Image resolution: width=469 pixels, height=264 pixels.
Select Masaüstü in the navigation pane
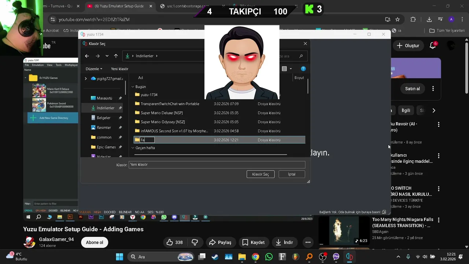[104, 98]
